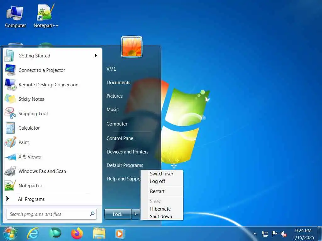Screen dimensions: 322x241
Task: Click the Search programs and files box
Action: [52, 214]
